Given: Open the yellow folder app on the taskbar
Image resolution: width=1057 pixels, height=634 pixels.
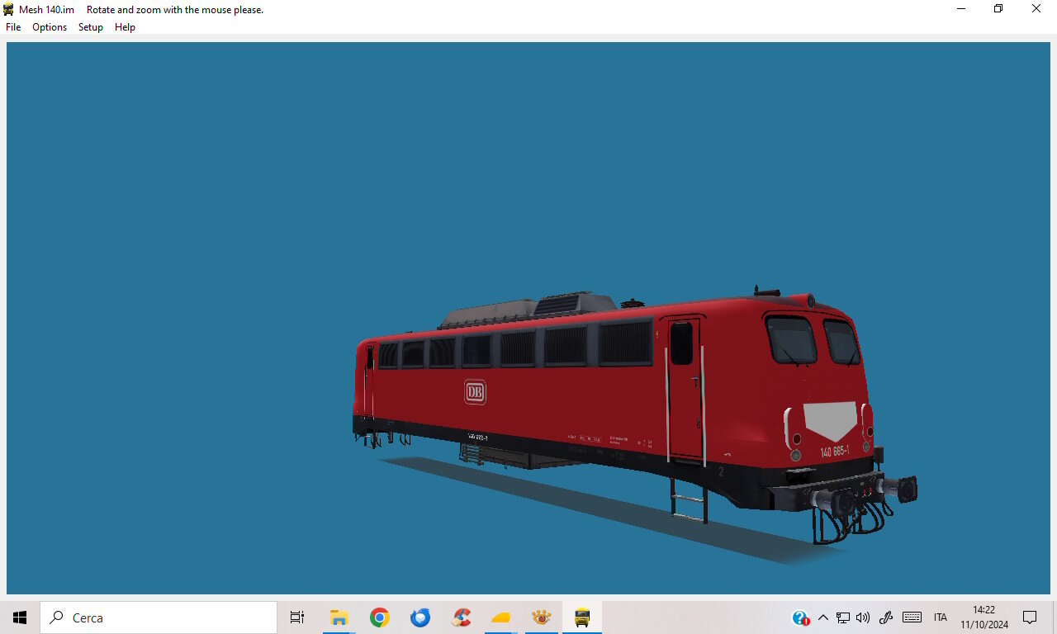Looking at the screenshot, I should (x=501, y=617).
